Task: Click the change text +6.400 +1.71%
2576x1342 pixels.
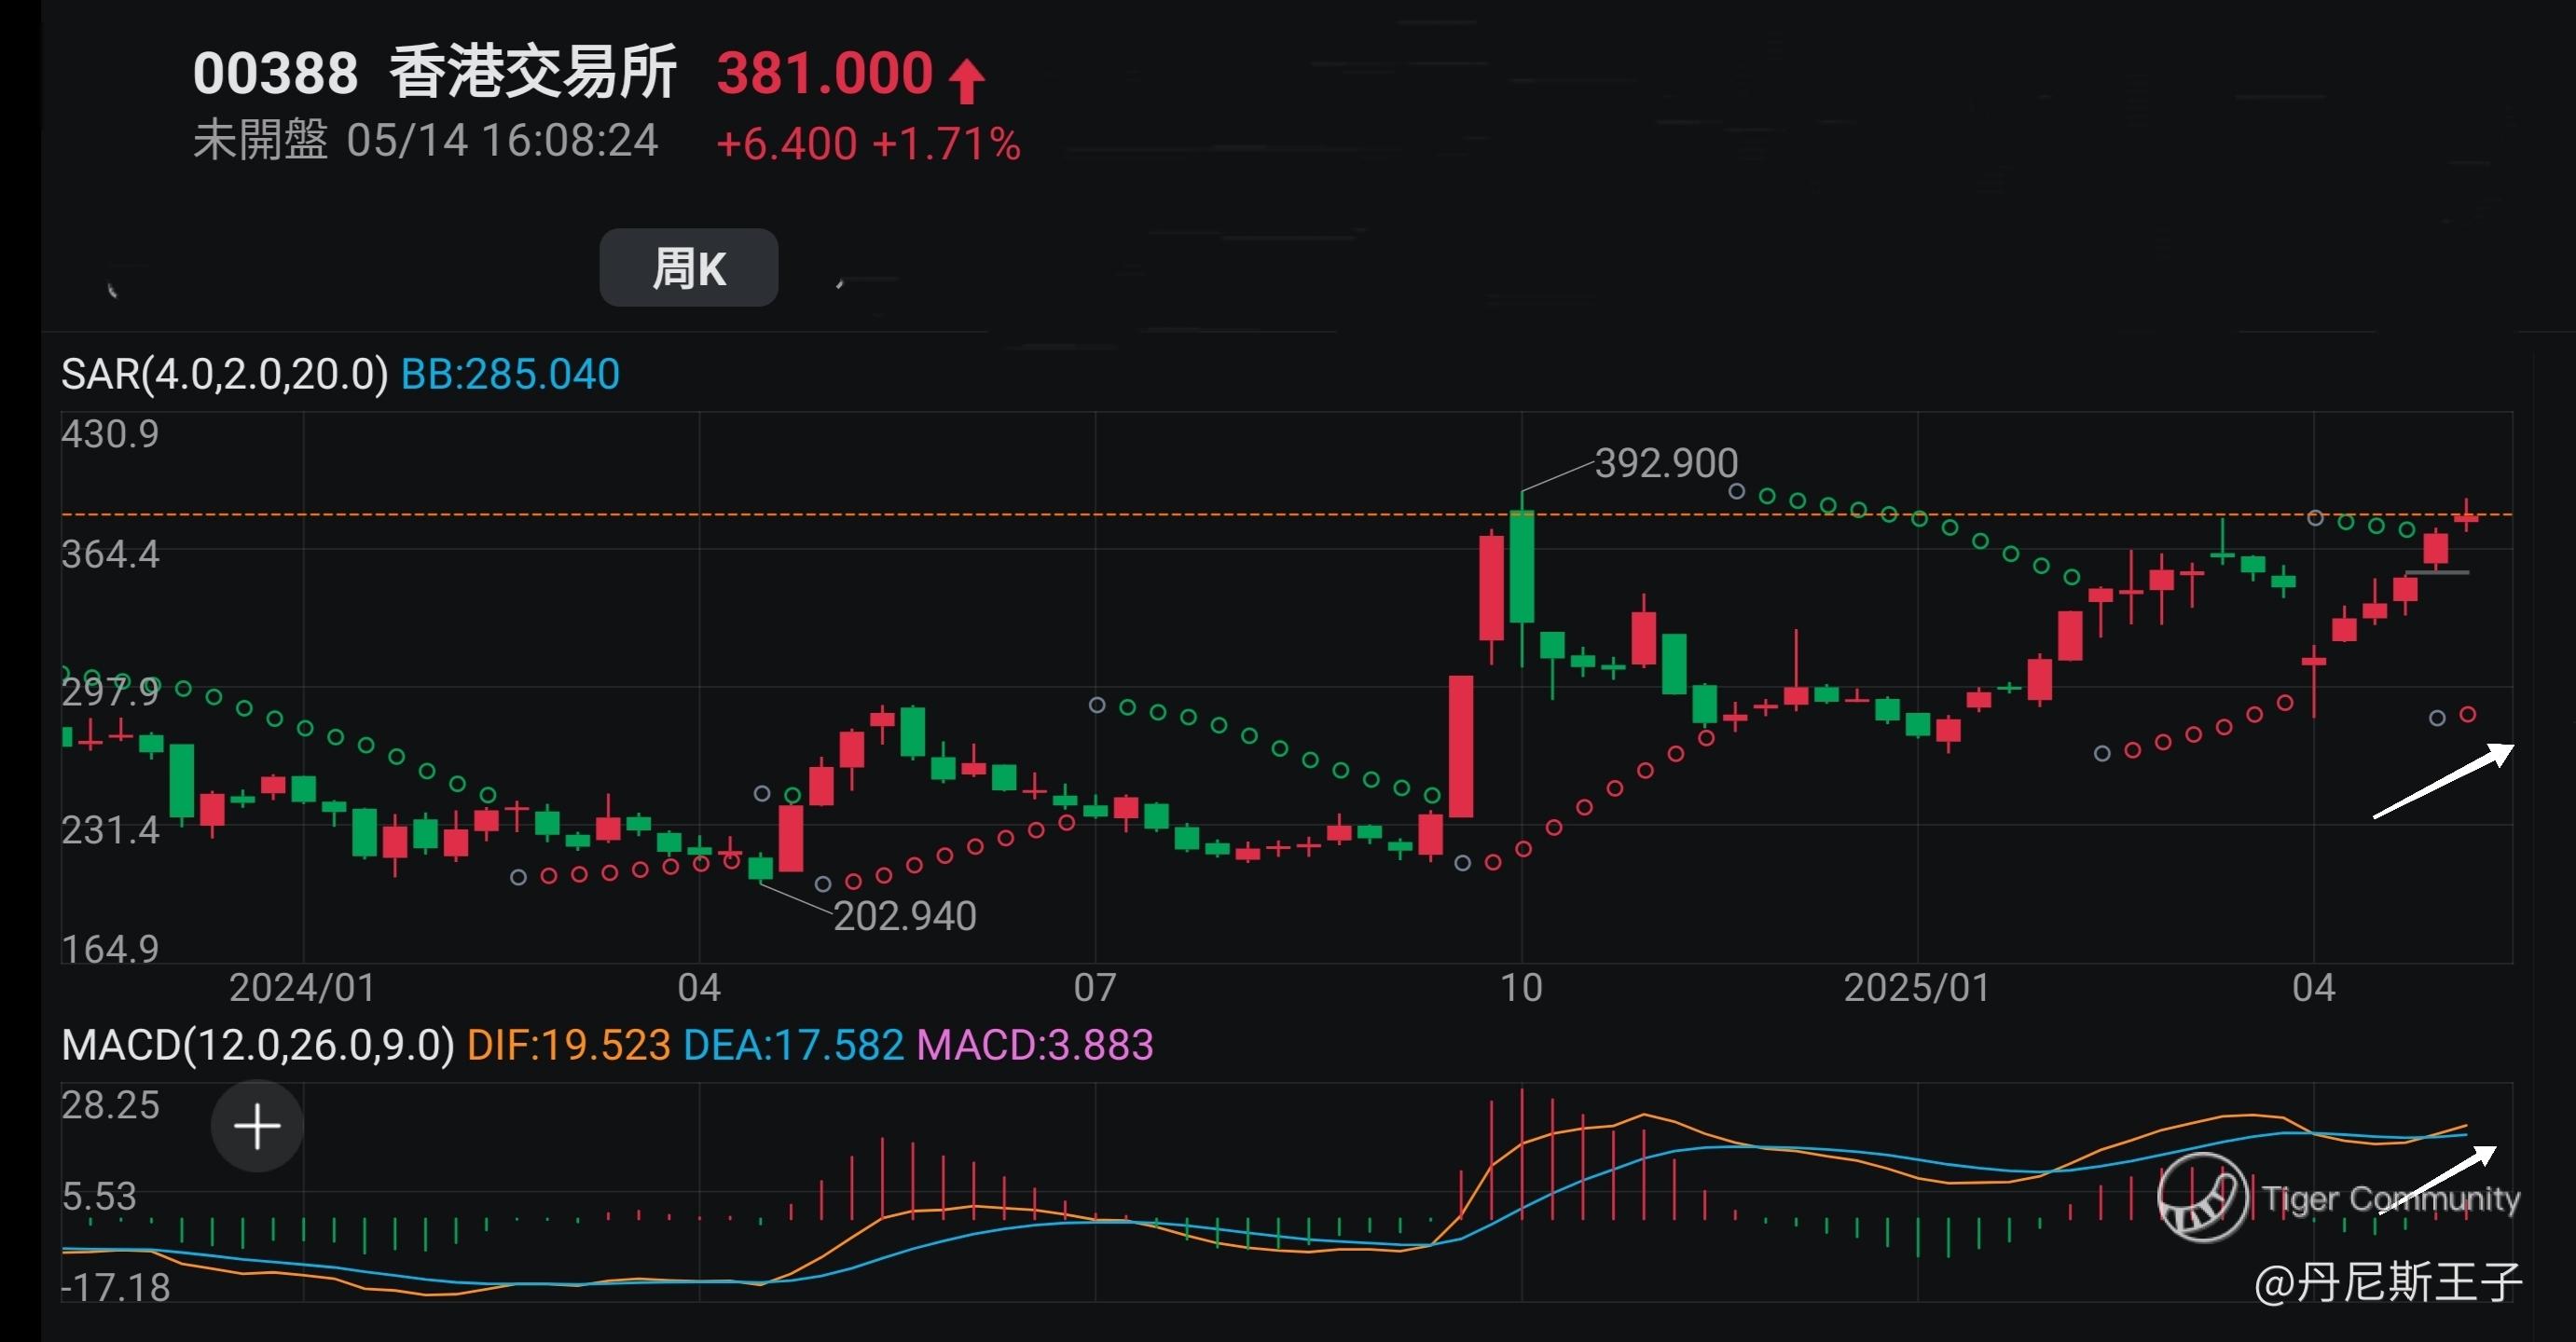Action: coord(868,144)
